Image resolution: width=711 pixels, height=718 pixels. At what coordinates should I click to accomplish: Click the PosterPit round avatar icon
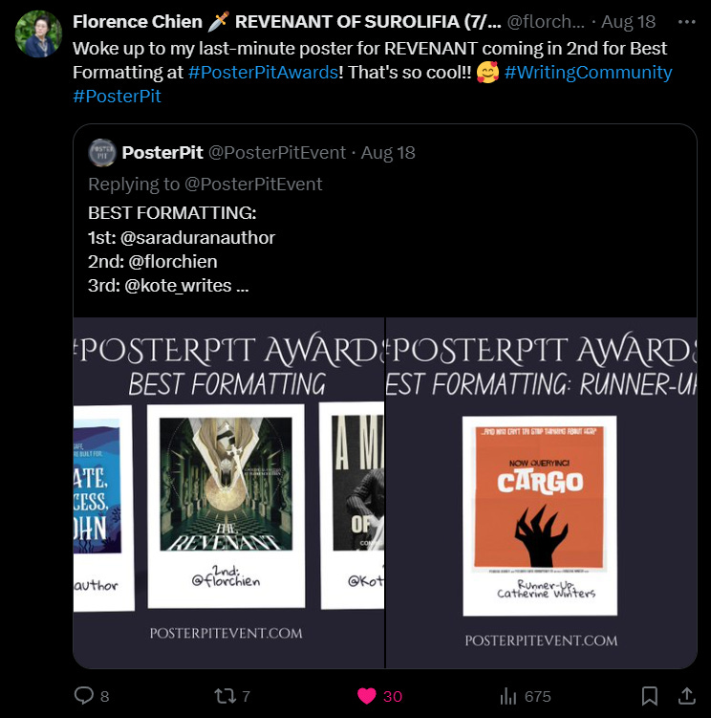[101, 152]
